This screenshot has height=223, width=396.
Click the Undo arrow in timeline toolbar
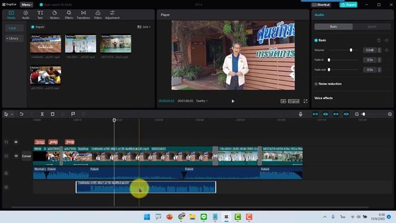(22, 114)
